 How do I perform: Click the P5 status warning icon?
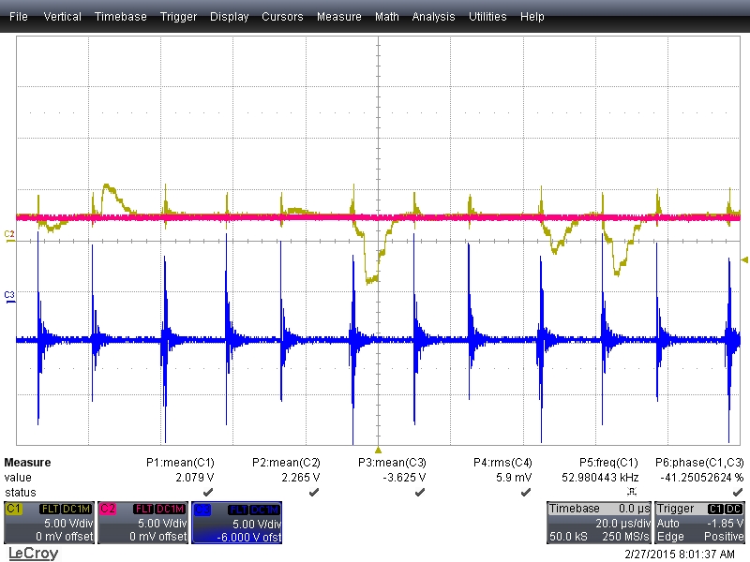[x=632, y=492]
